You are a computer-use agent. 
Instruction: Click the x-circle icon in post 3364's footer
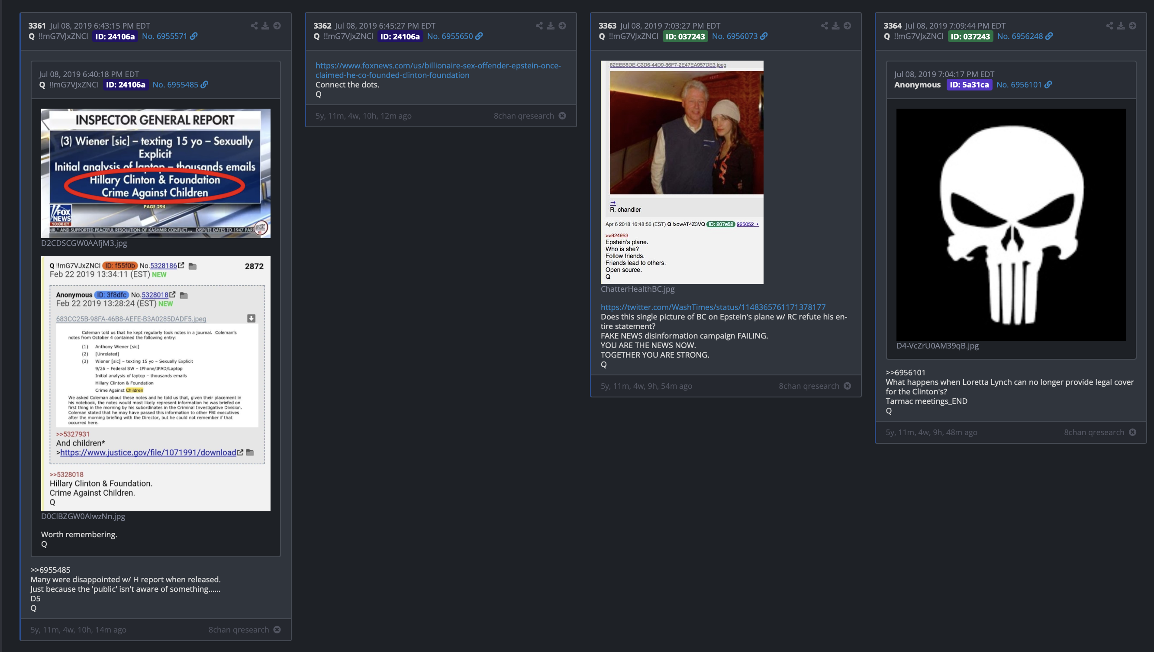[x=1132, y=432]
